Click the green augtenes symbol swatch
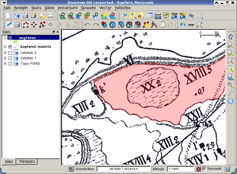 click(x=15, y=42)
